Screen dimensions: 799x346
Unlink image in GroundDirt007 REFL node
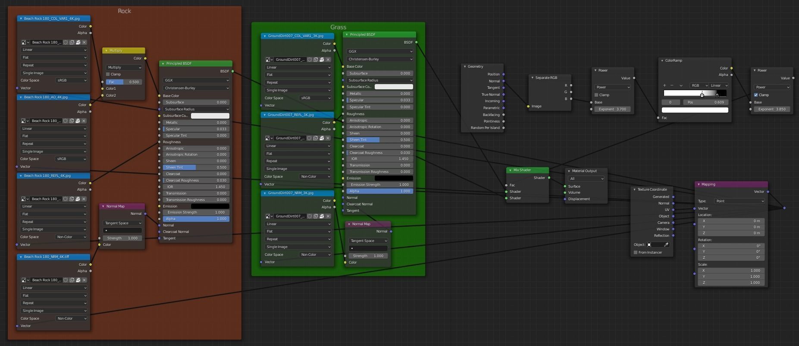coord(328,138)
